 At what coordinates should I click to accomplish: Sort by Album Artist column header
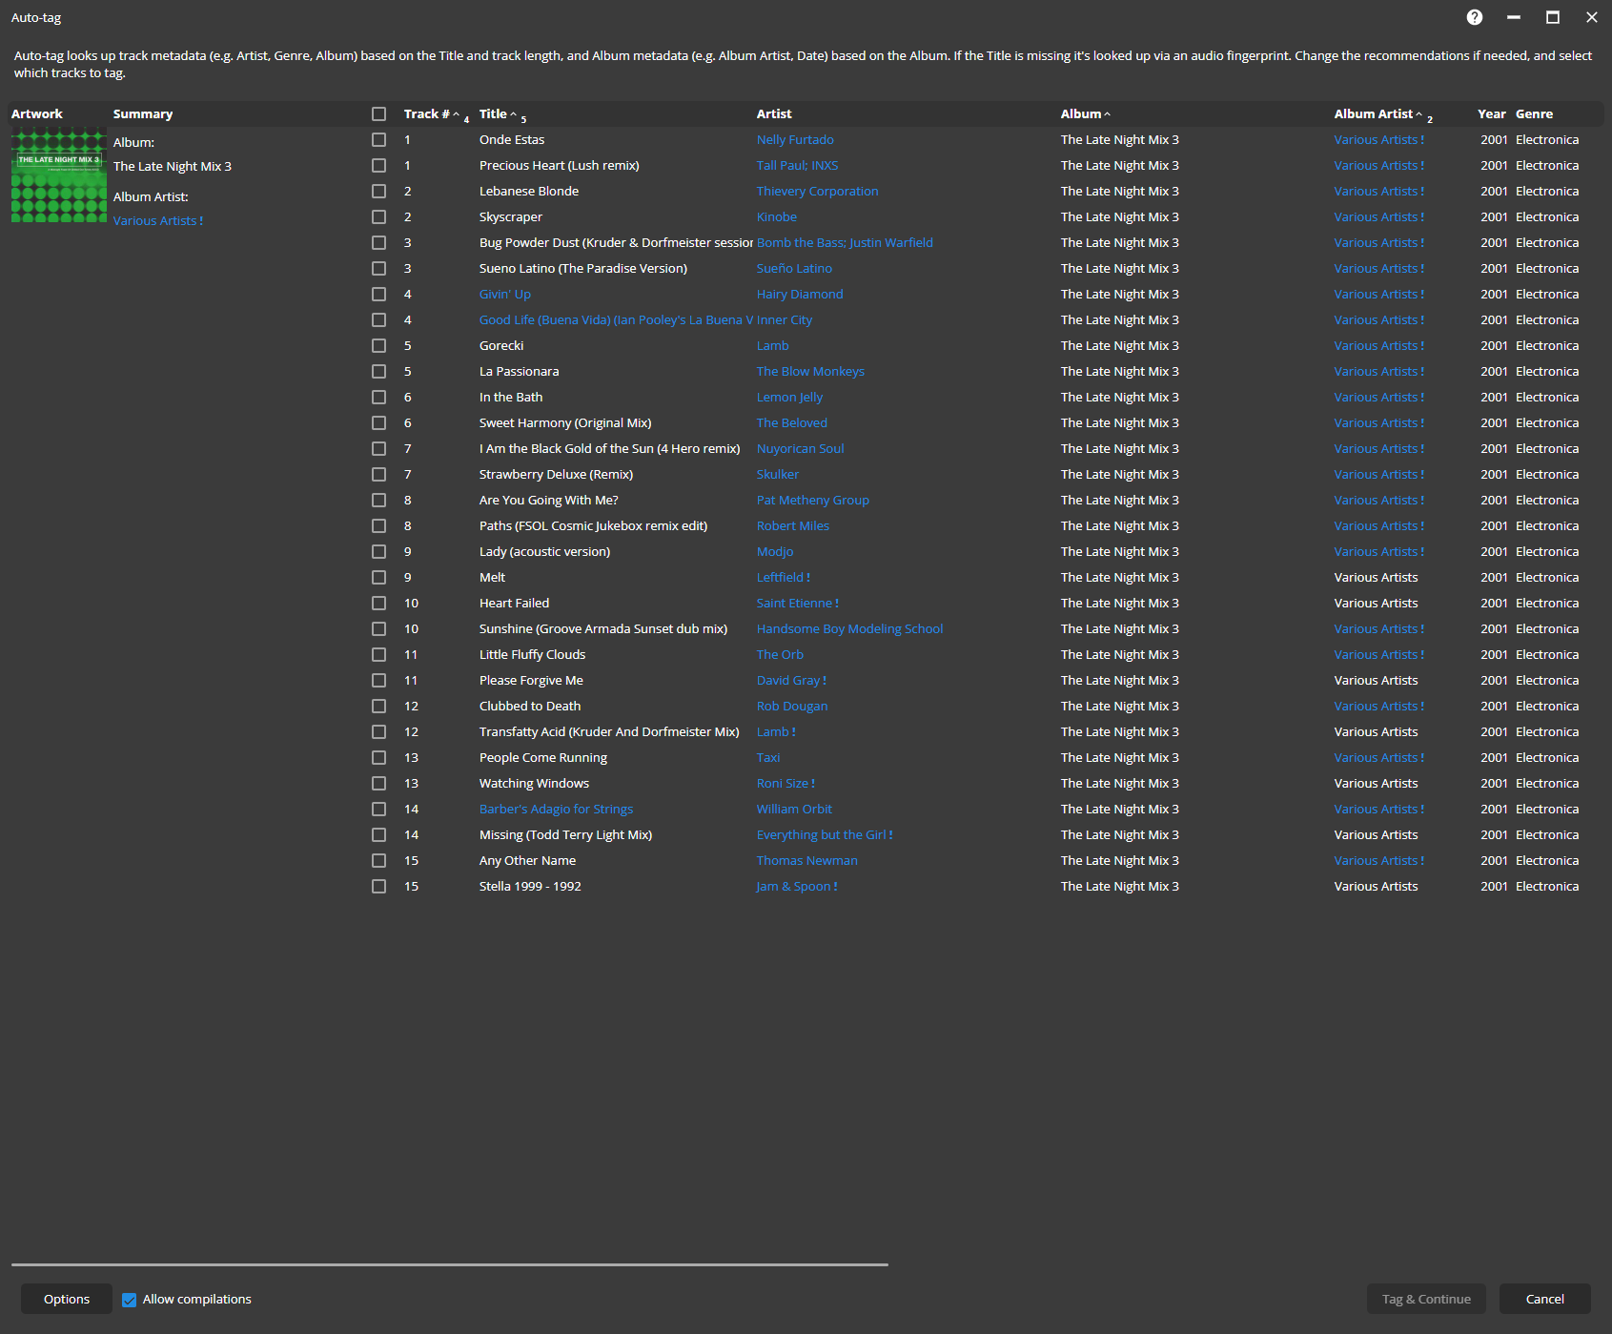tap(1373, 114)
